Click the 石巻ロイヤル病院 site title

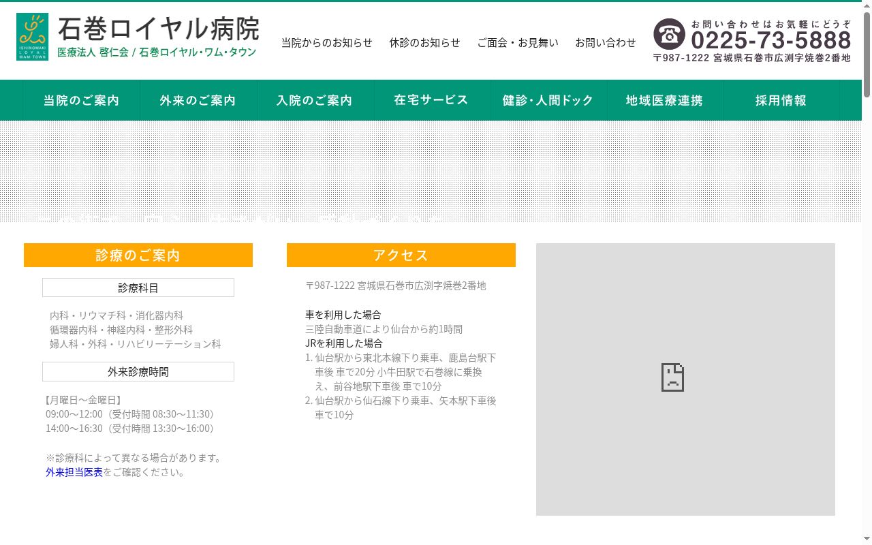click(159, 29)
